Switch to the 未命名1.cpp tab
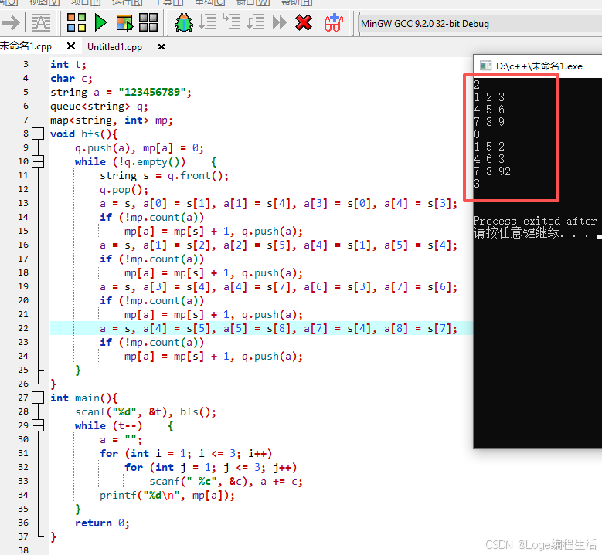602x555 pixels. click(26, 46)
